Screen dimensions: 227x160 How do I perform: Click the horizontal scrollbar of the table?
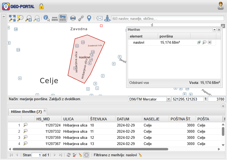(x=90, y=149)
